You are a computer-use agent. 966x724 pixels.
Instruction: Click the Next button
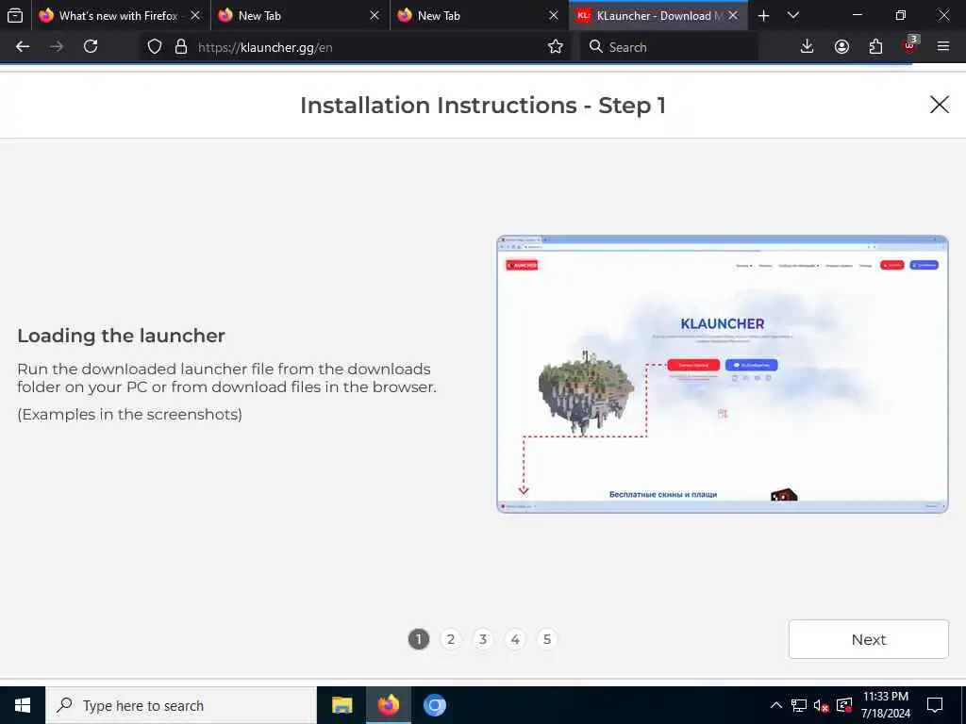[x=869, y=640]
